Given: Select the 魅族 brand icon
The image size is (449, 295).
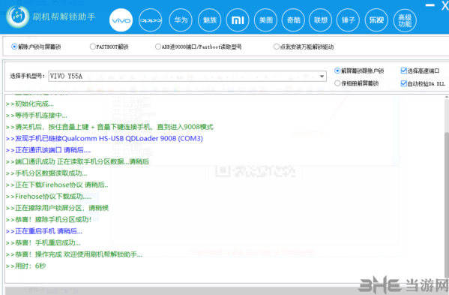Looking at the screenshot, I should click(x=210, y=20).
